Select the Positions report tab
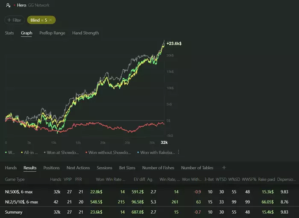Image resolution: width=299 pixels, height=218 pixels. point(52,168)
